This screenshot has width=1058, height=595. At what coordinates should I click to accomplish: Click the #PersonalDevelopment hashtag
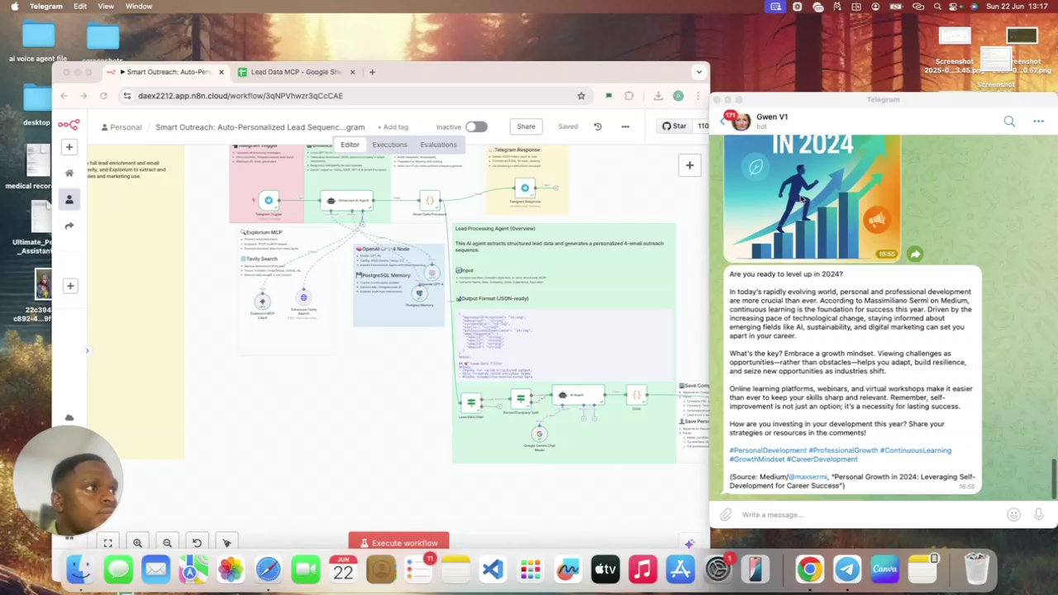point(768,450)
